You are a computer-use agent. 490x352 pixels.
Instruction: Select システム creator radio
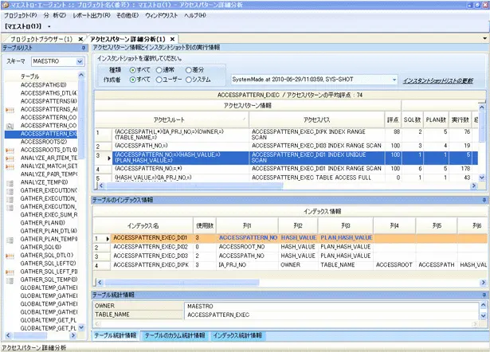click(x=189, y=80)
